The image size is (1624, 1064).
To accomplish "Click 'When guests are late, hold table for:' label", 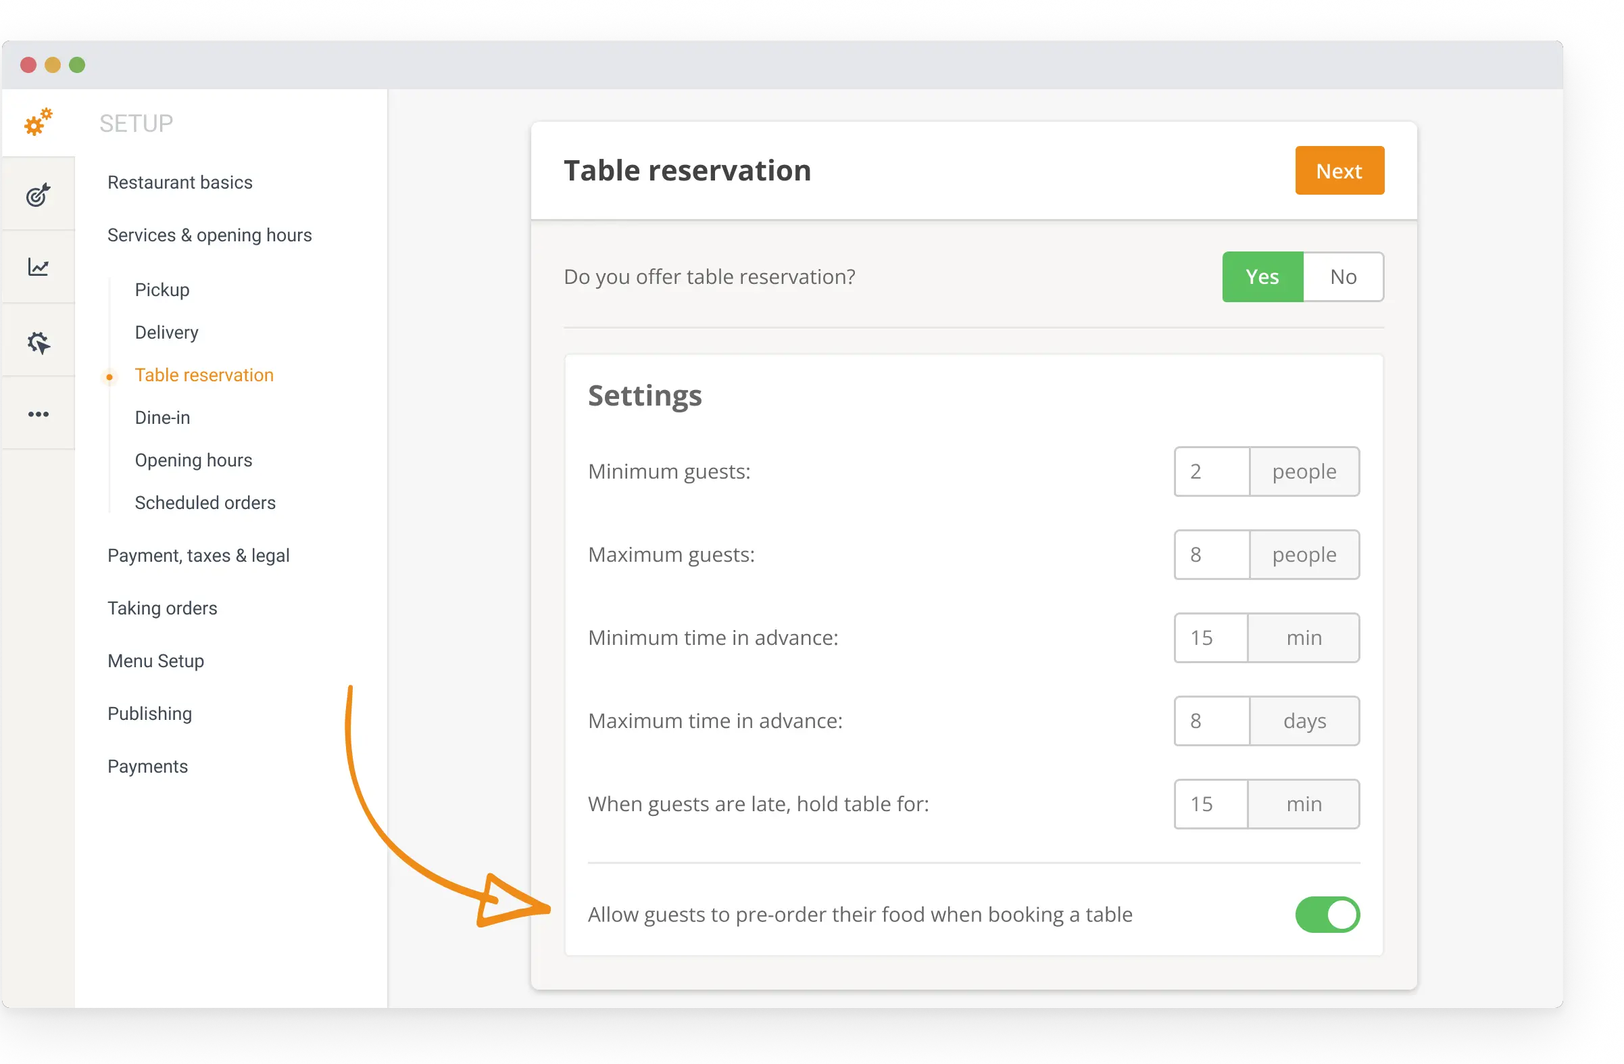I will [759, 804].
